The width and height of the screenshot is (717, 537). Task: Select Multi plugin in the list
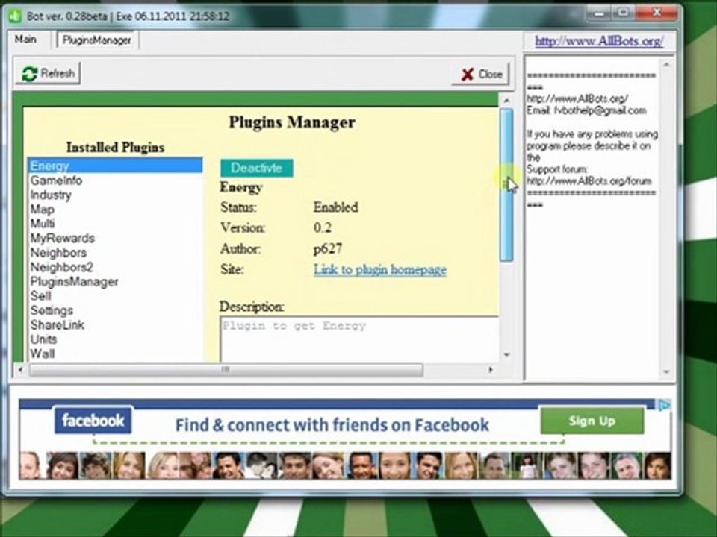coord(115,224)
